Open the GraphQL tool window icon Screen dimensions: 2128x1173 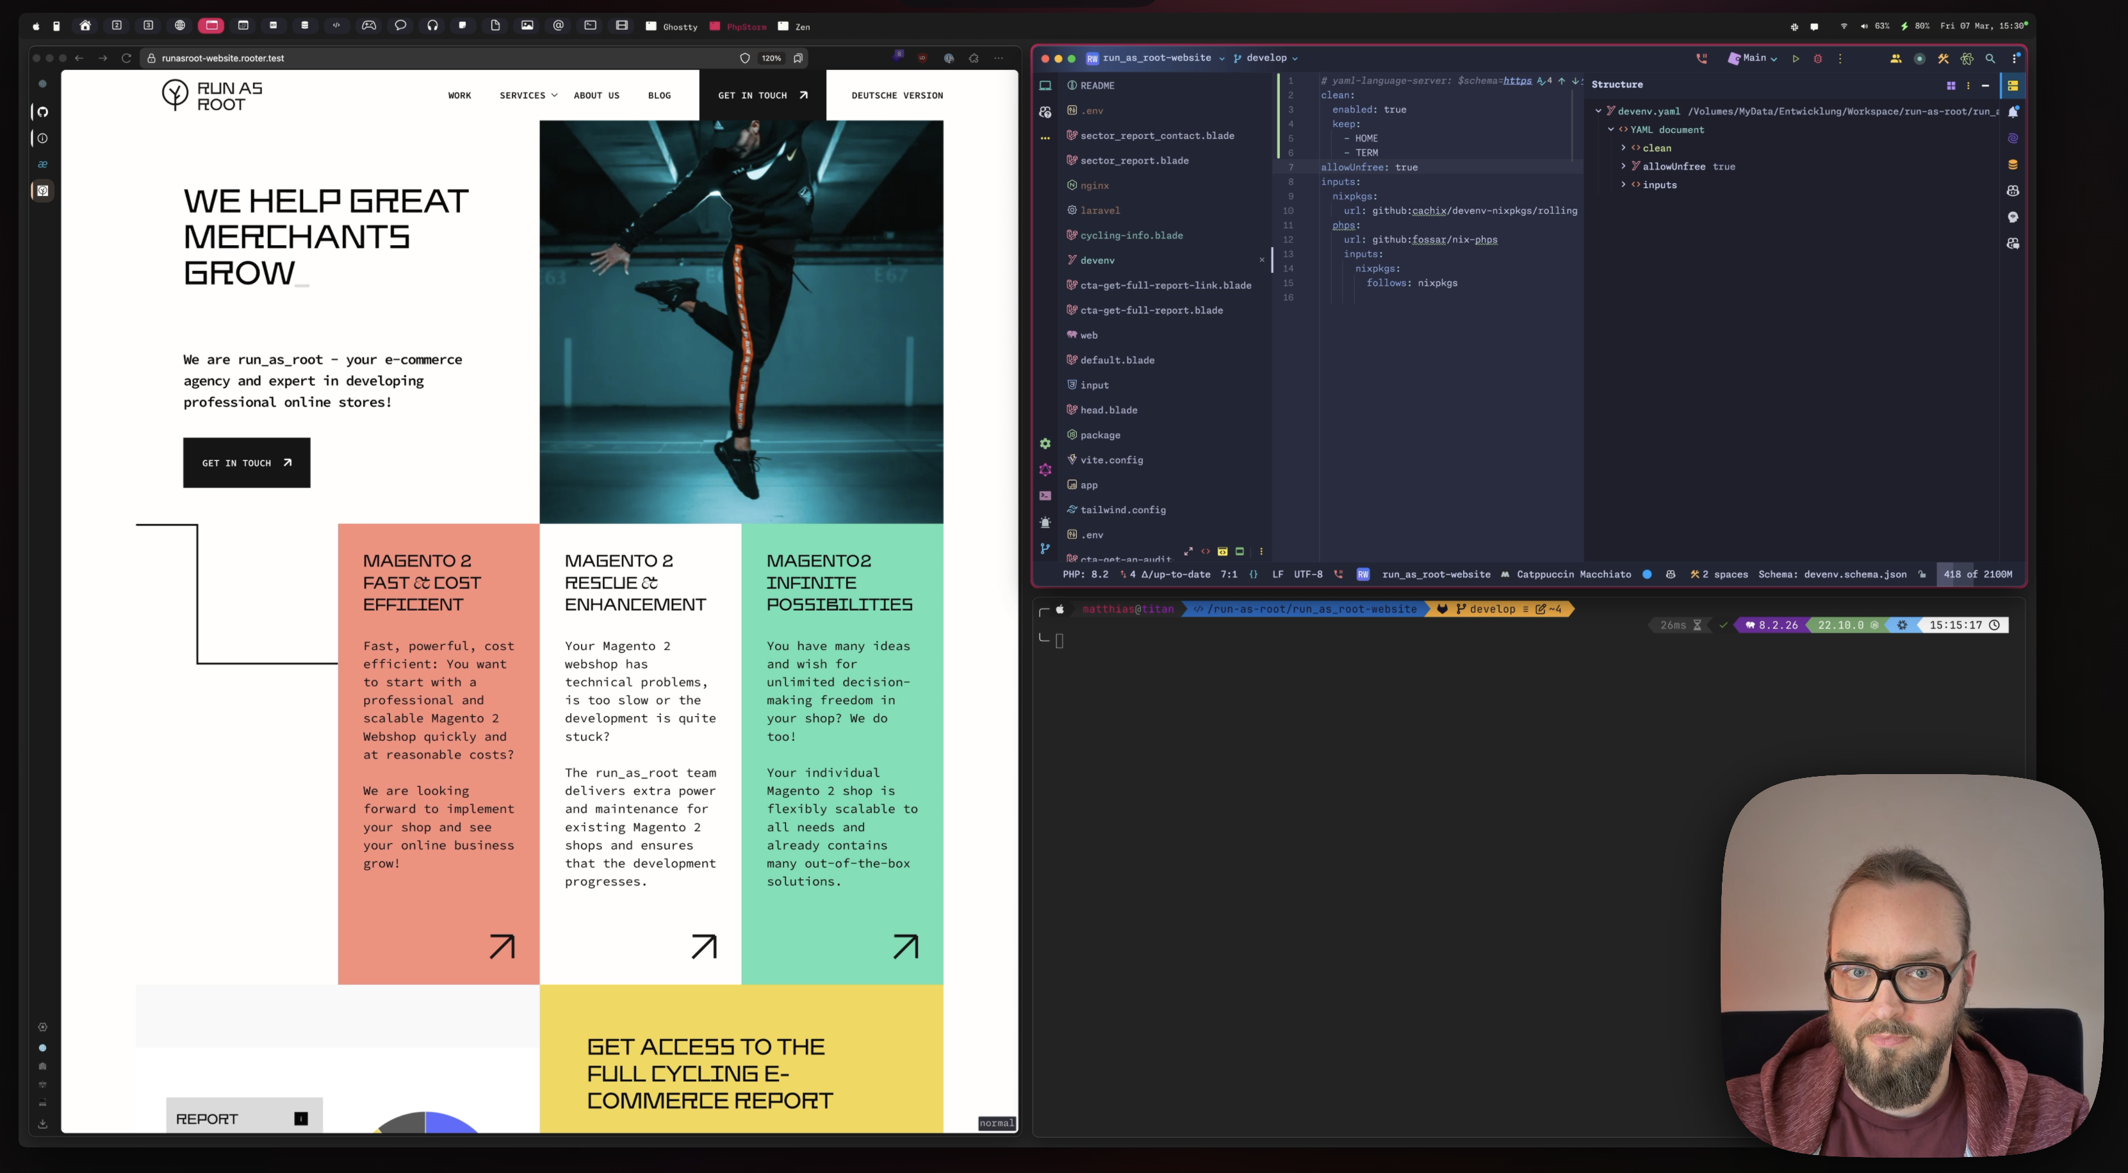[1046, 470]
